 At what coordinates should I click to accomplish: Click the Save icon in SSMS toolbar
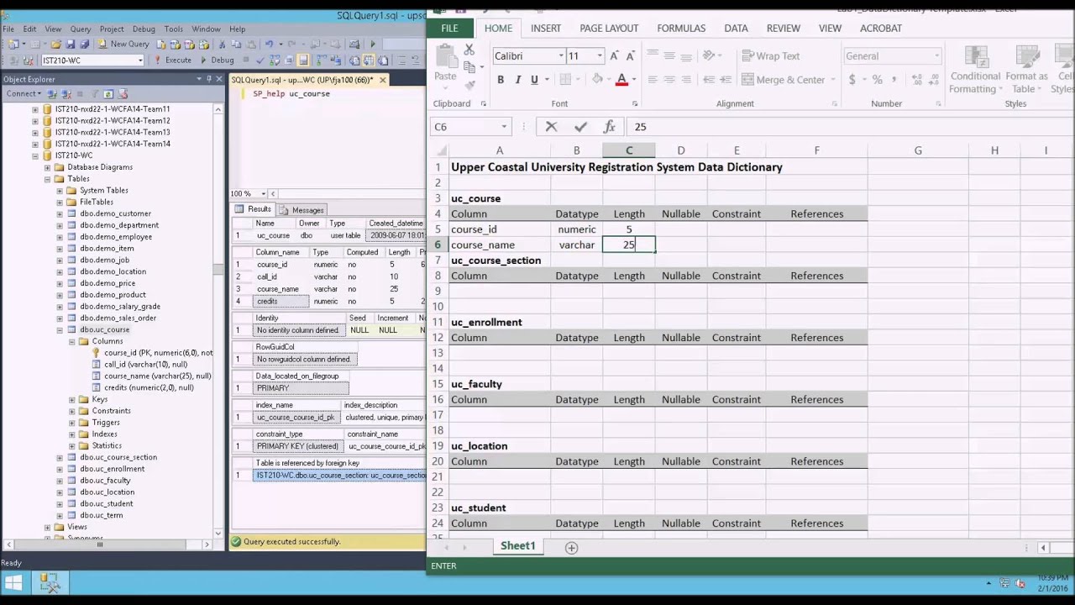[71, 45]
